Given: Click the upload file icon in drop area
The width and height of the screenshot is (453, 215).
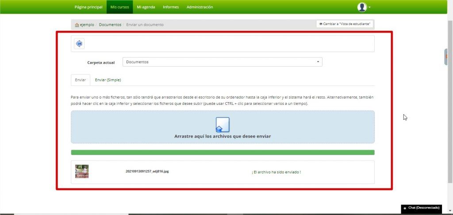Looking at the screenshot, I should pyautogui.click(x=223, y=125).
